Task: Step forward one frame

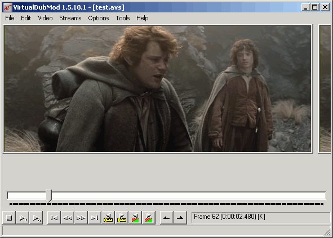Action: [81, 218]
